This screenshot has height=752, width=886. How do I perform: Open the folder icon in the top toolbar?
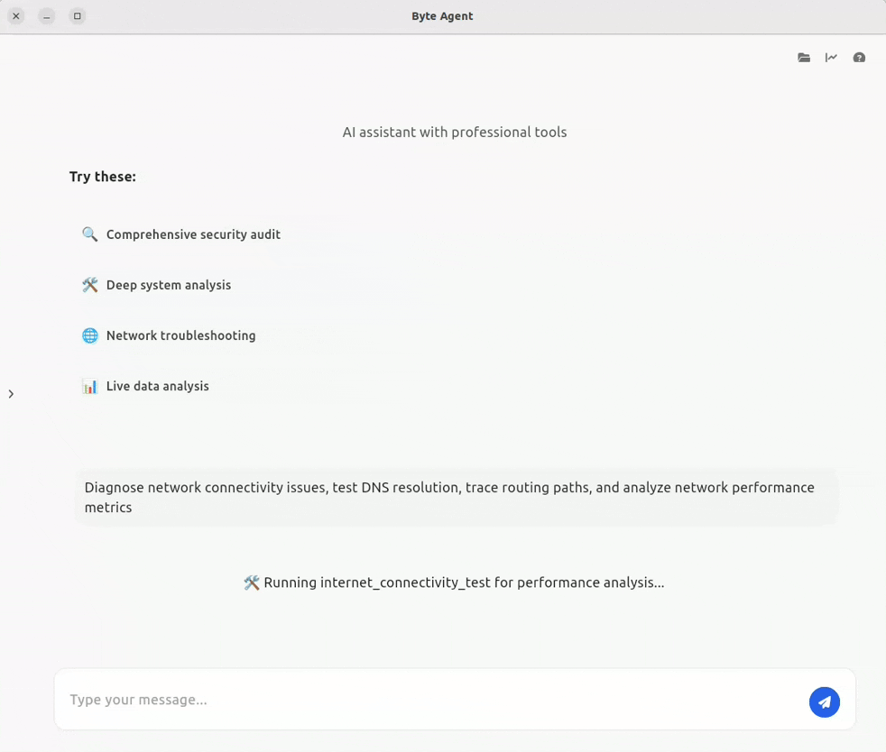804,58
